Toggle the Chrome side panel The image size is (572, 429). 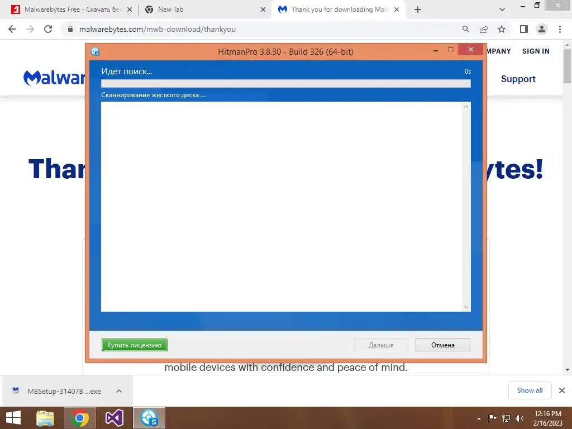(524, 29)
